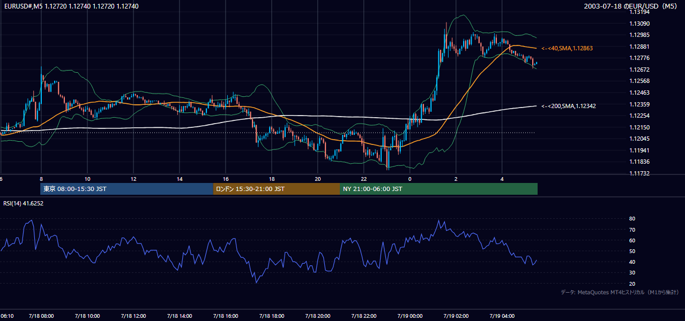Click the 7/18 22:00 time label
Screen dimensions: 685x321
click(x=364, y=316)
